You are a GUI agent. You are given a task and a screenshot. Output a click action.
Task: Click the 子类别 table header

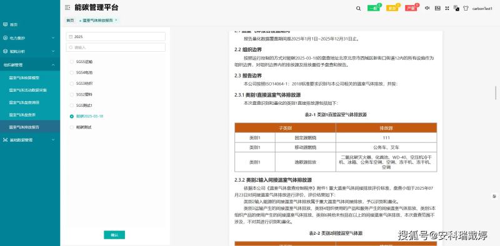286,128
